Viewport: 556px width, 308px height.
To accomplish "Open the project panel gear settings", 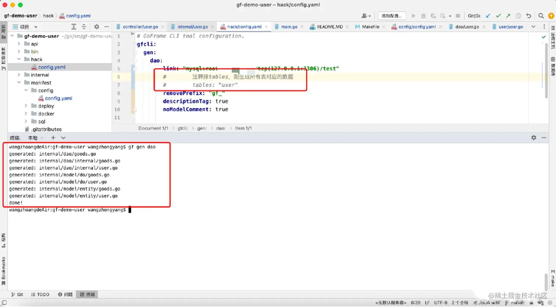I will (x=96, y=27).
